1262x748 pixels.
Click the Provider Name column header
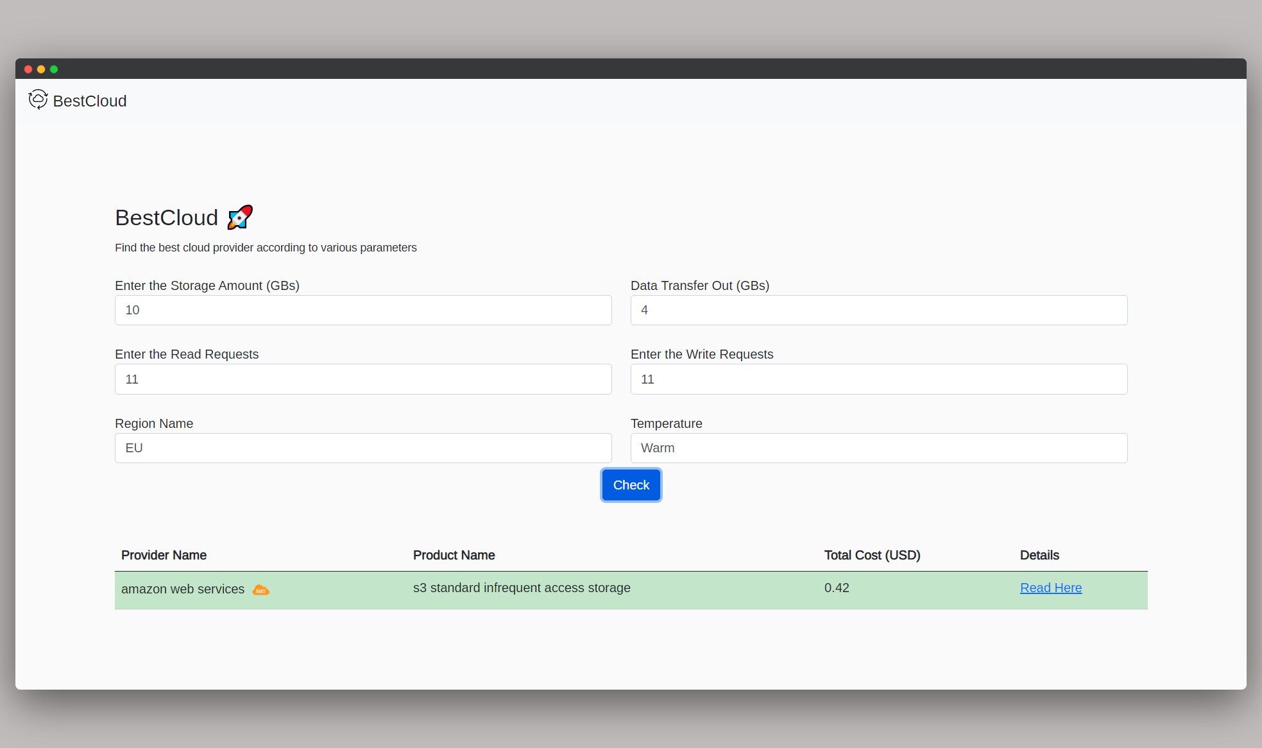coord(164,555)
